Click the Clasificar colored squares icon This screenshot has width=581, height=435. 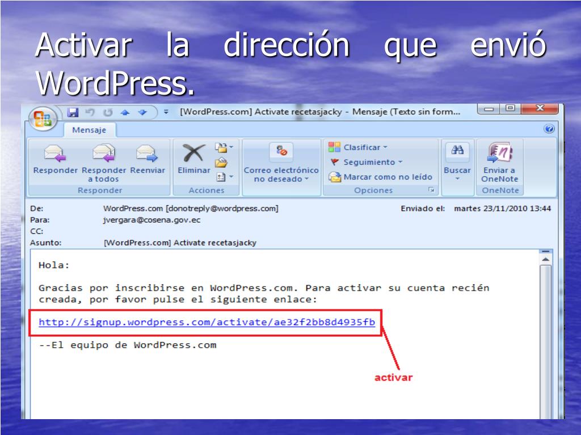click(x=334, y=147)
